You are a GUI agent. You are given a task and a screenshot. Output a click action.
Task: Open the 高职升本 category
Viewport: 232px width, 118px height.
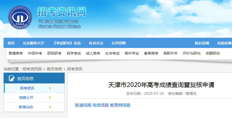pyautogui.click(x=170, y=53)
